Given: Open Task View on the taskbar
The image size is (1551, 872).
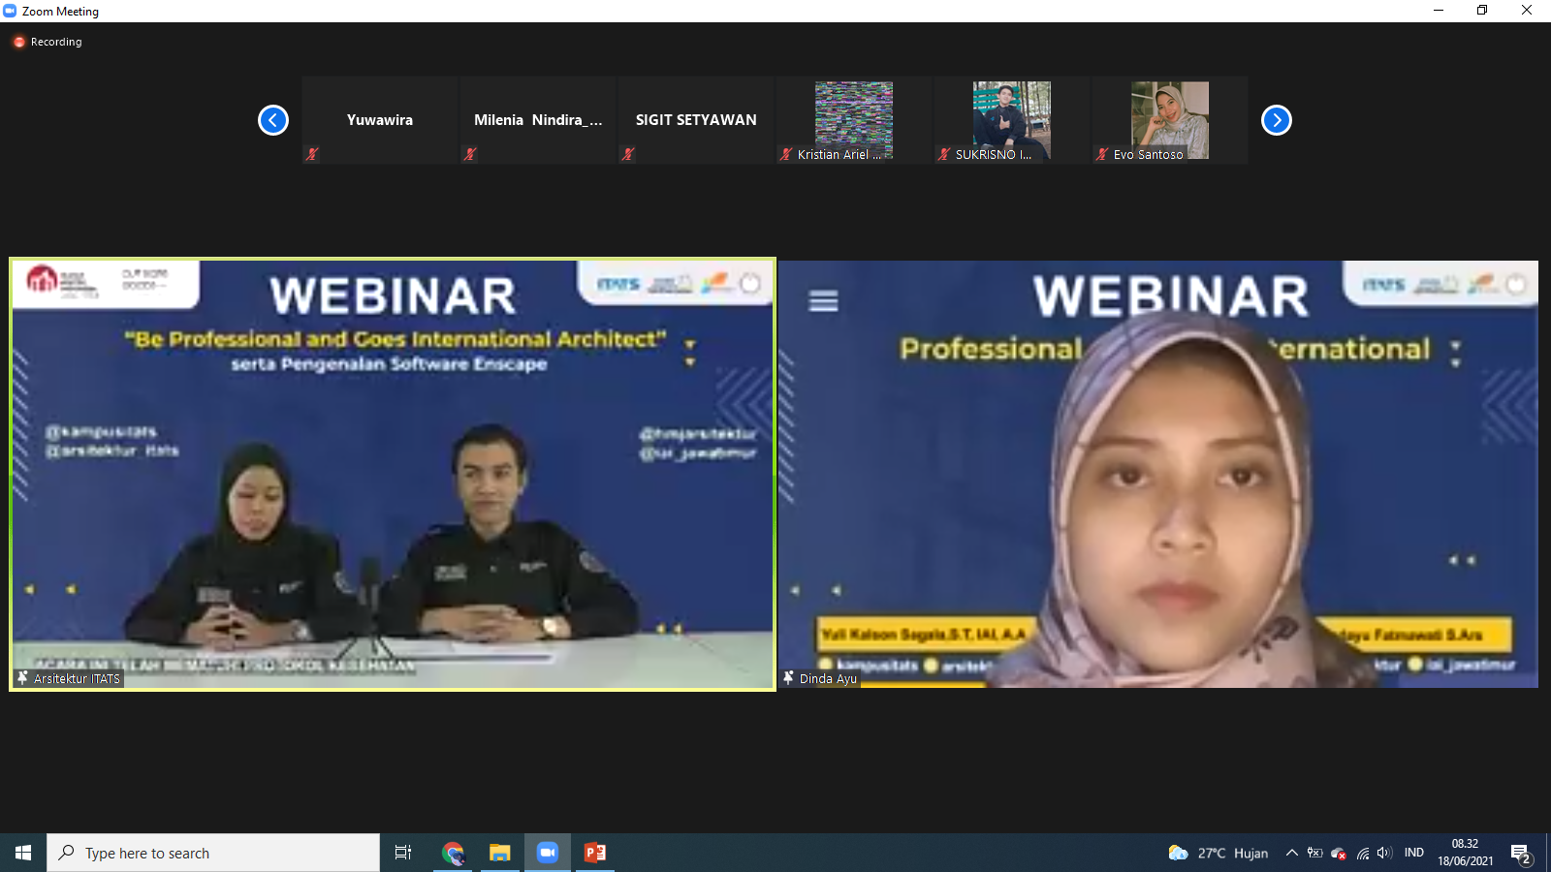Looking at the screenshot, I should (x=403, y=853).
